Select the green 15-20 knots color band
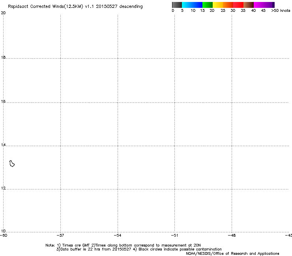The image size is (292, 256). [208, 5]
